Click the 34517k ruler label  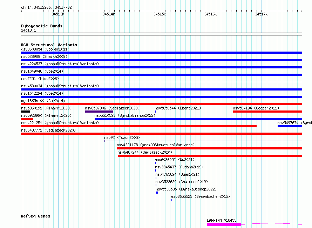point(261,14)
